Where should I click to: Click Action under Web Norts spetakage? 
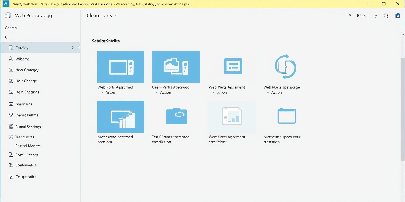(276, 93)
